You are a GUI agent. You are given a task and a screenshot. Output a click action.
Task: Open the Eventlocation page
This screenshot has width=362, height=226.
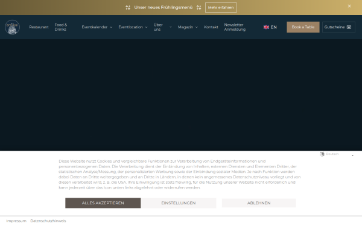coord(130,27)
